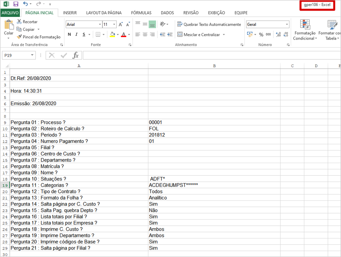341x257 pixels.
Task: Open Formatação Condicional menu
Action: tap(305, 30)
